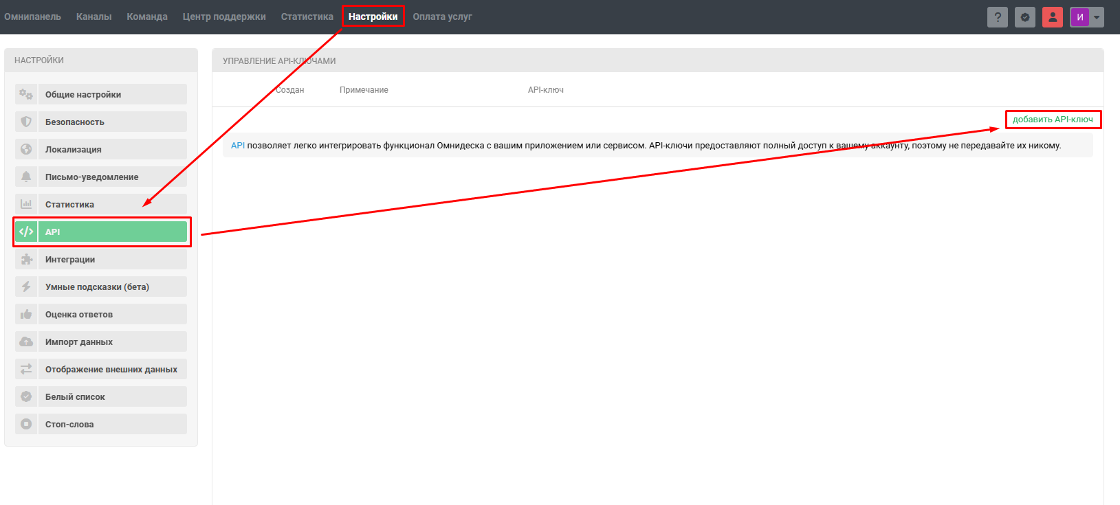
Task: Click the question mark help icon
Action: (997, 17)
